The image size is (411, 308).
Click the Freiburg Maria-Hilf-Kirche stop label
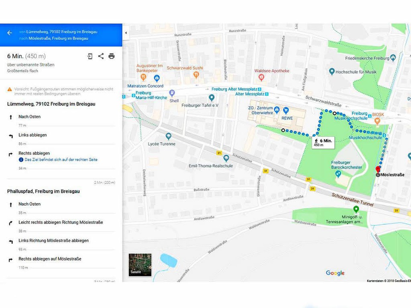pos(151,95)
